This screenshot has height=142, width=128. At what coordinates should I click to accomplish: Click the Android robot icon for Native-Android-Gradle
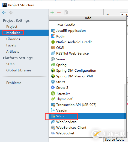point(53,42)
